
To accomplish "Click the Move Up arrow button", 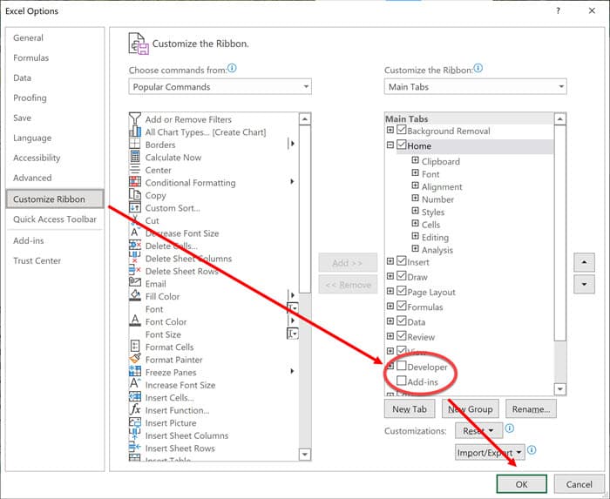I will click(584, 262).
